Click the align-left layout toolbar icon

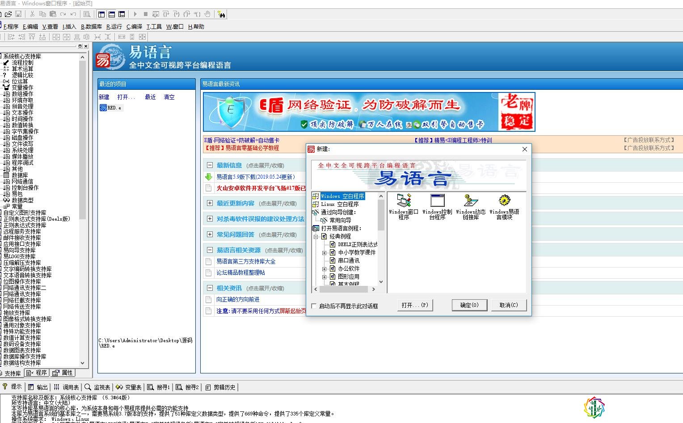point(12,37)
